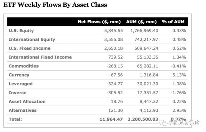Select the Commodities row label

pyautogui.click(x=23, y=66)
